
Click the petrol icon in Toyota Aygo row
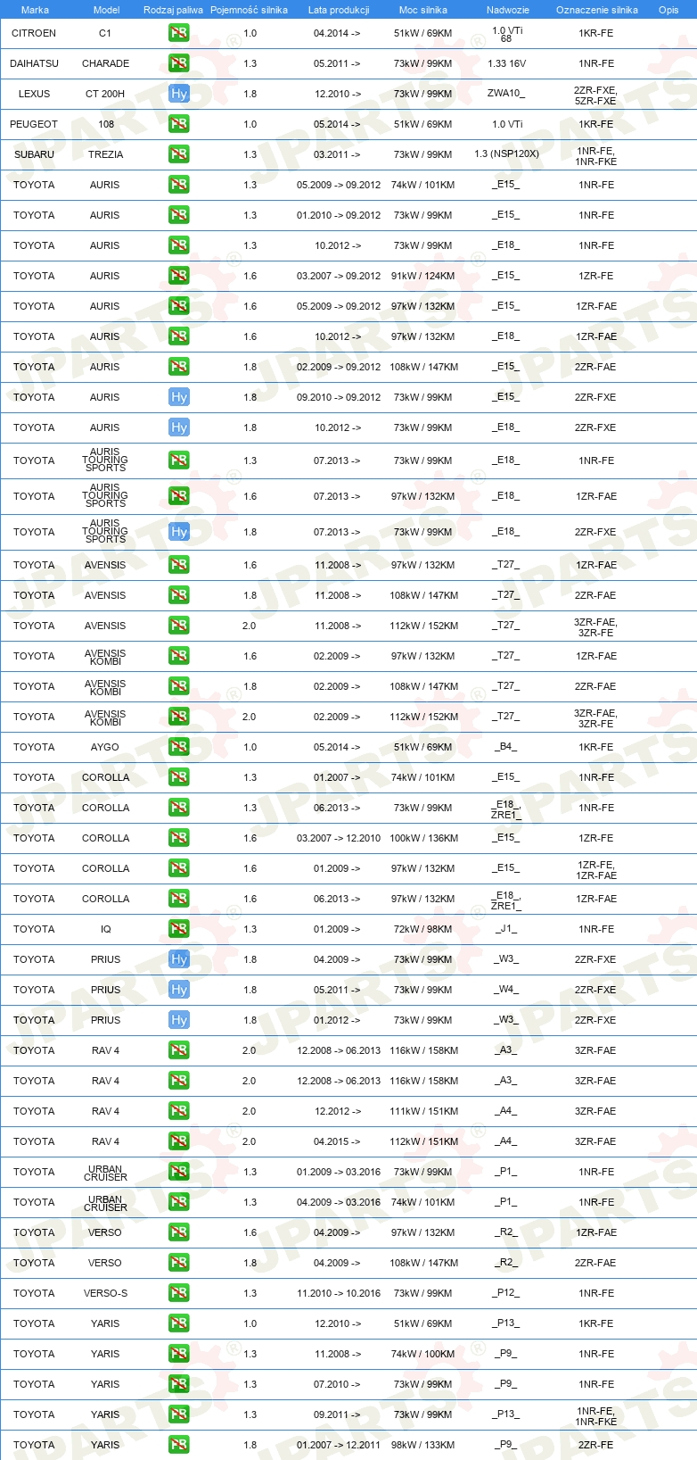pos(179,747)
